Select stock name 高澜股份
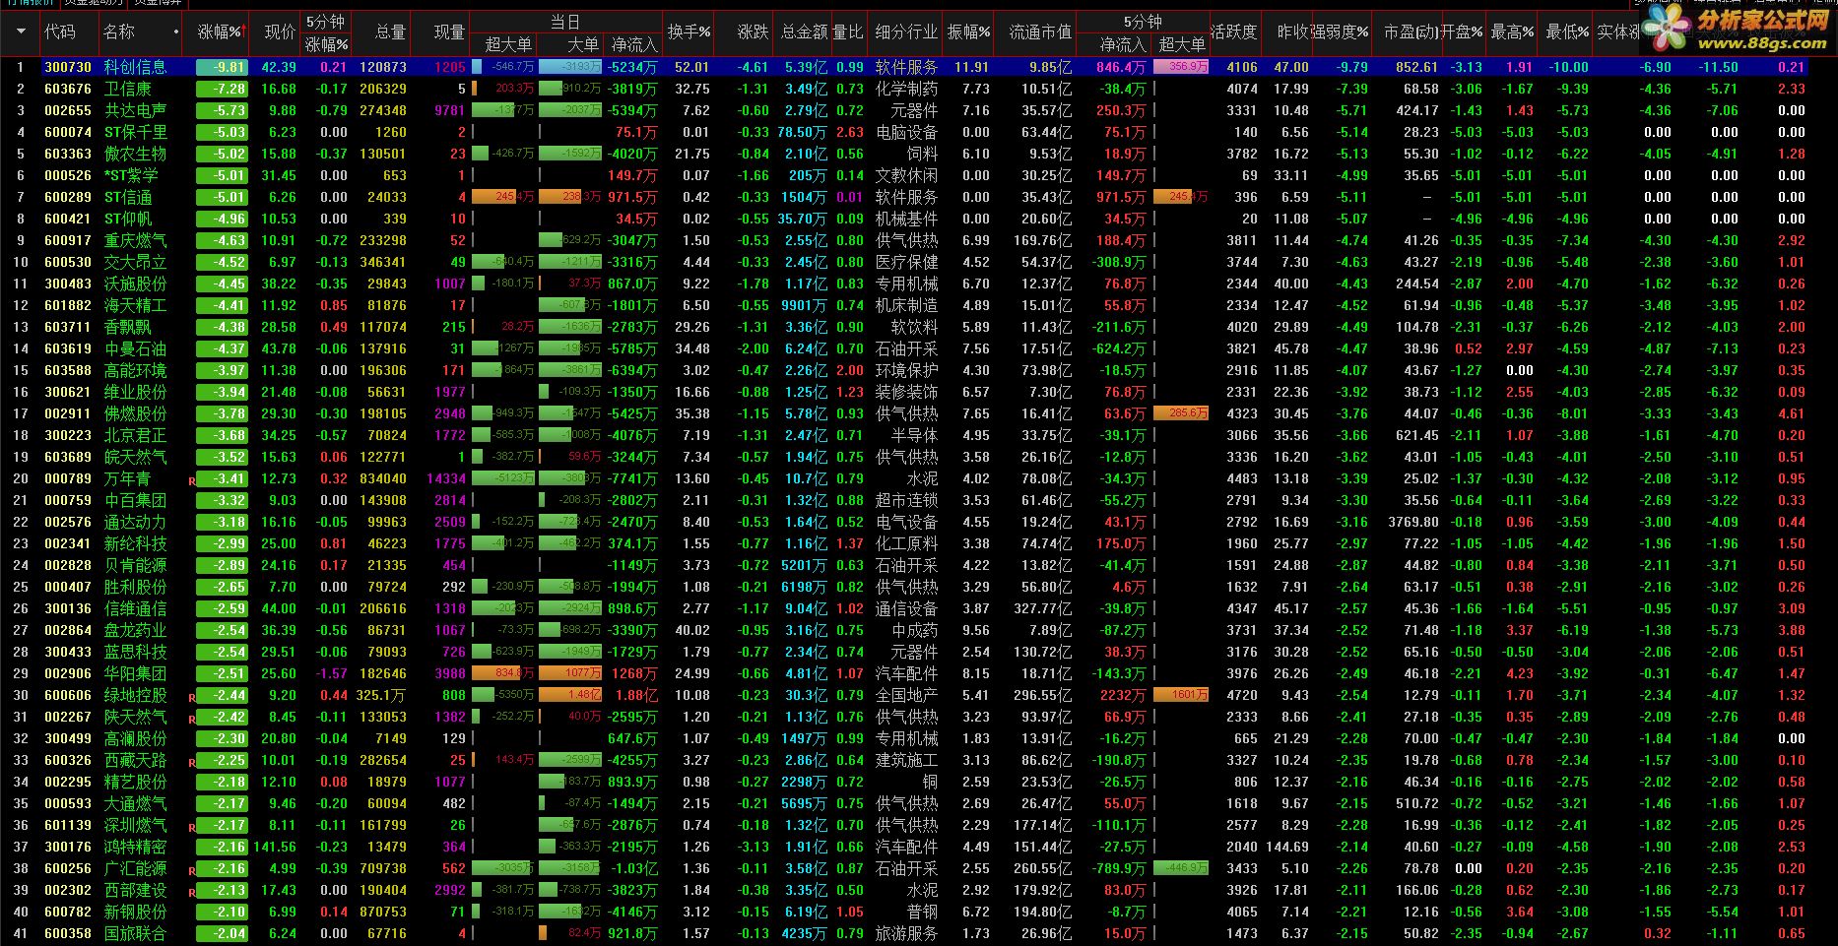The width and height of the screenshot is (1838, 946). point(135,738)
